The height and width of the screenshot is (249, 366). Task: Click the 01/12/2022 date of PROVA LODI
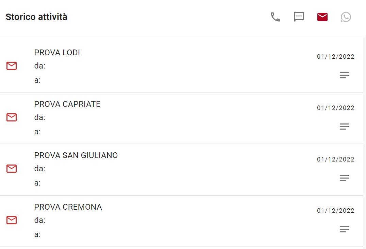click(x=335, y=57)
